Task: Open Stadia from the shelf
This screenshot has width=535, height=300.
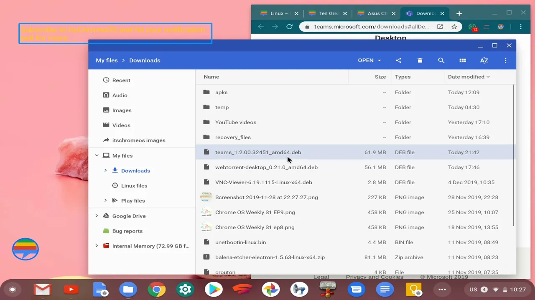Action: tap(242, 289)
